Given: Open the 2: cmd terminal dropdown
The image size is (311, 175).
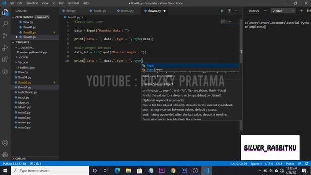Looking at the screenshot, I should (x=283, y=11).
